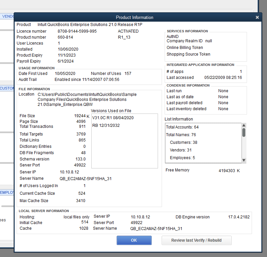The height and width of the screenshot is (257, 267).
Task: Click the AuthID label
Action: point(172,36)
